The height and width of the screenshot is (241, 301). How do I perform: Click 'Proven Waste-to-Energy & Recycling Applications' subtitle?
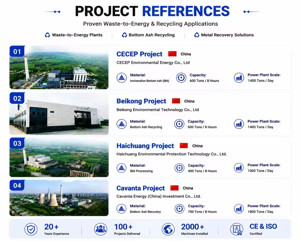pyautogui.click(x=150, y=24)
